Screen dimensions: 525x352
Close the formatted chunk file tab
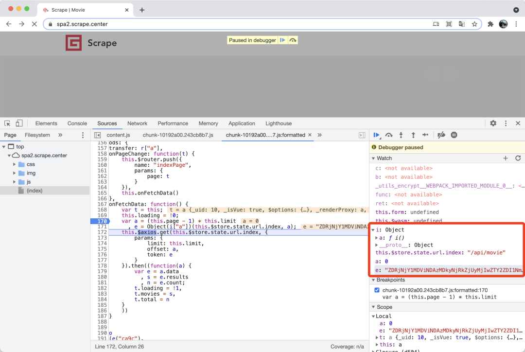pyautogui.click(x=310, y=135)
